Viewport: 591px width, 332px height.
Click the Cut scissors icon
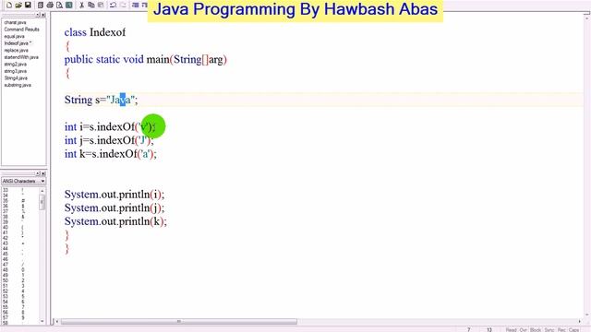pyautogui.click(x=81, y=6)
